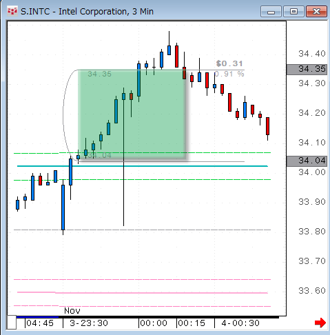Click the 34.20 price scale label
The image size is (330, 335).
click(312, 113)
